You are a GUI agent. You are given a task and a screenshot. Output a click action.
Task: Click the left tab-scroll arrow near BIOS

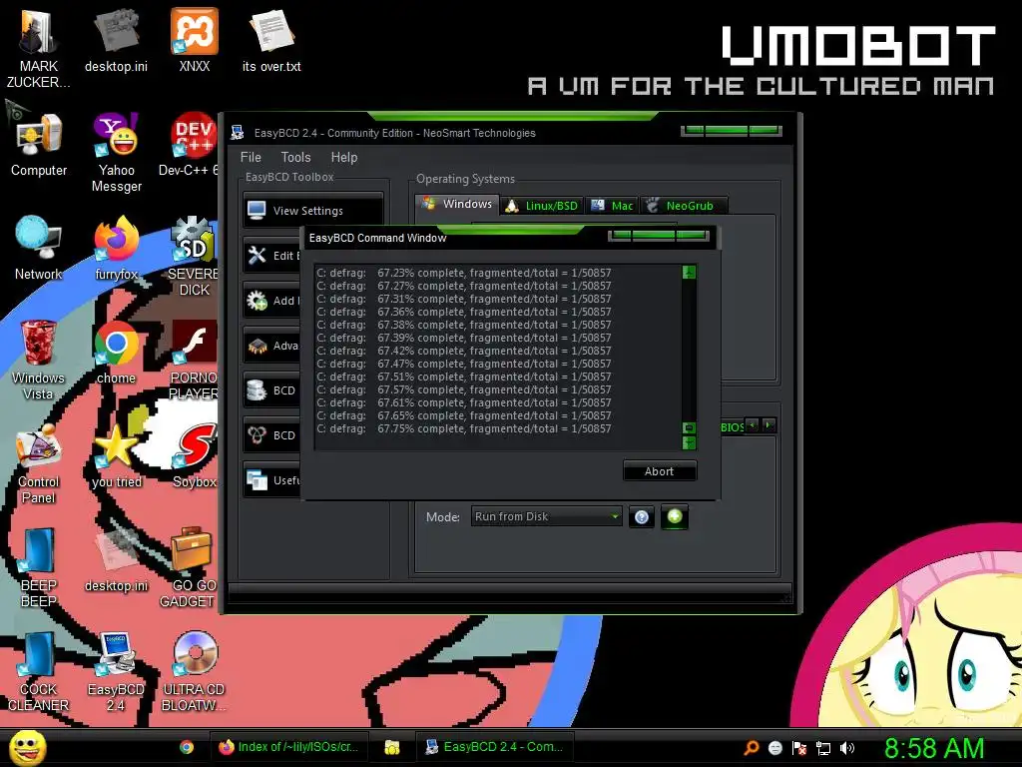pyautogui.click(x=753, y=425)
